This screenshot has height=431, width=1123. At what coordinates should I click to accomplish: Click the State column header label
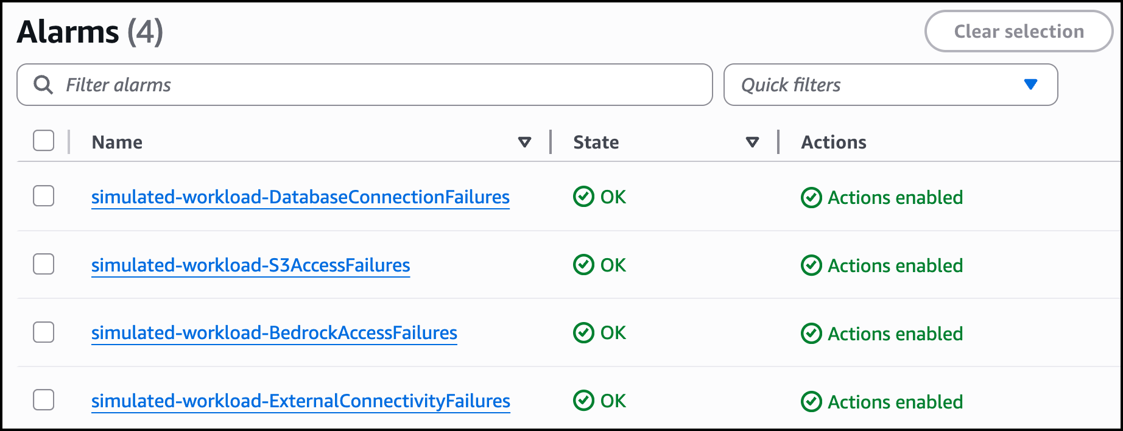[x=596, y=142]
